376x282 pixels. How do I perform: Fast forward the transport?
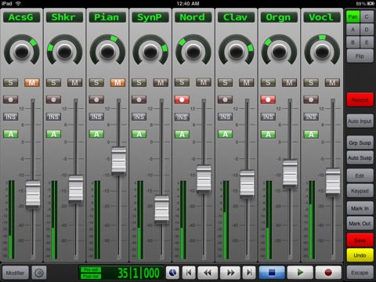pos(230,273)
